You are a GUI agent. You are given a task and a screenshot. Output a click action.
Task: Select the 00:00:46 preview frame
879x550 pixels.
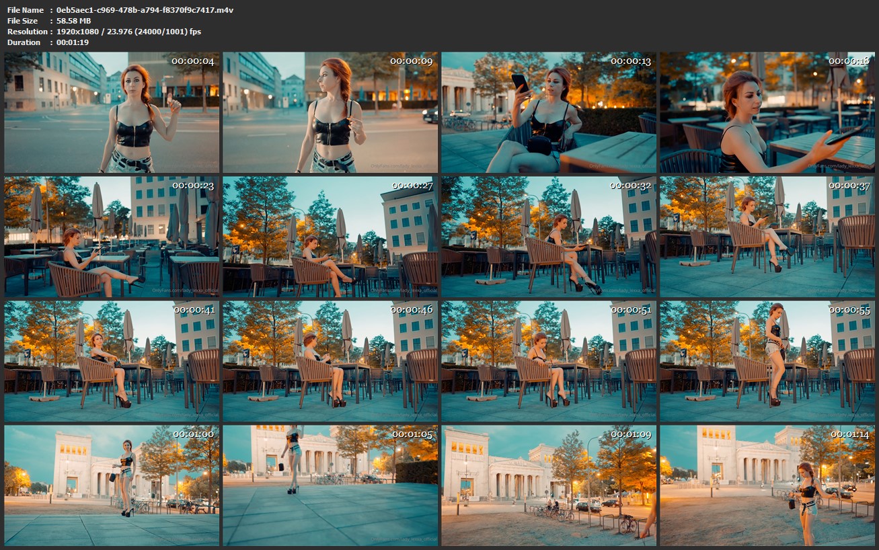coord(330,361)
